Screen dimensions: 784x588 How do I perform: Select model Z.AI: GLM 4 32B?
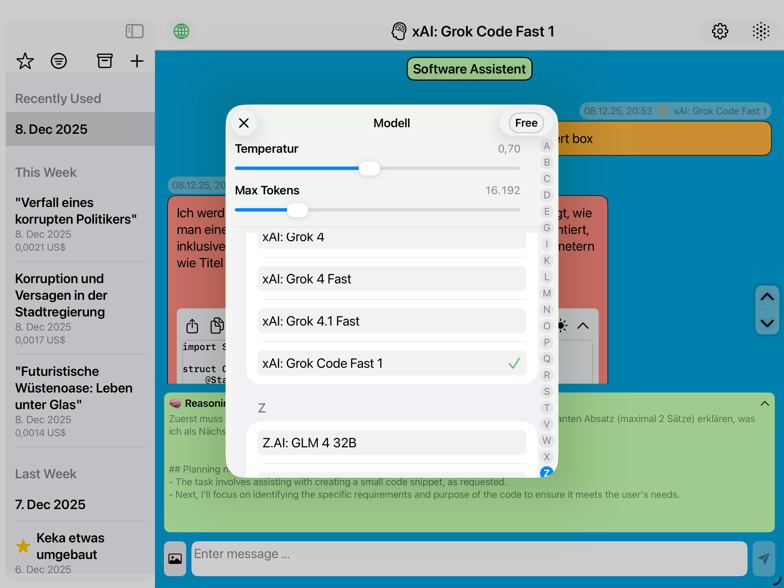point(392,443)
